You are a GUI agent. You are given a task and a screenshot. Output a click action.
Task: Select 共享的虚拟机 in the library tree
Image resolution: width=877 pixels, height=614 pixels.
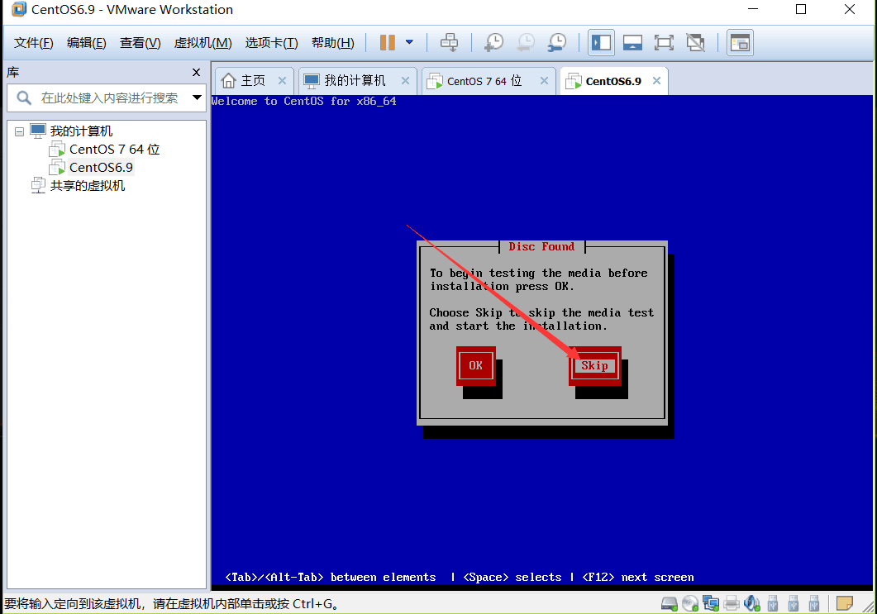(x=88, y=186)
